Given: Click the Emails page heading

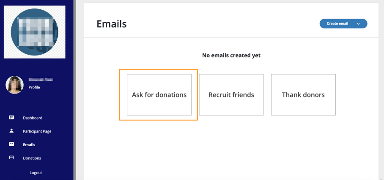Looking at the screenshot, I should [111, 24].
